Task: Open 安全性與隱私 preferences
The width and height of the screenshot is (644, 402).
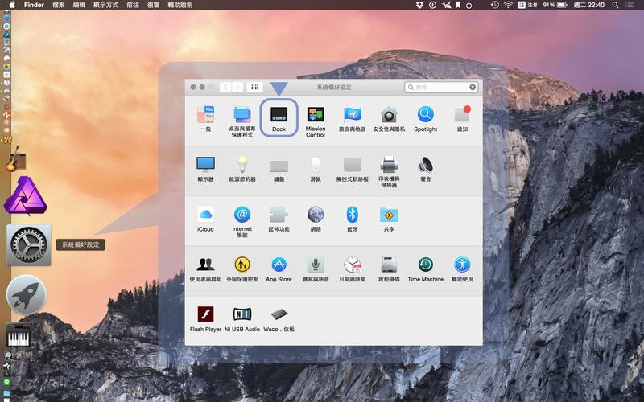Action: (389, 118)
